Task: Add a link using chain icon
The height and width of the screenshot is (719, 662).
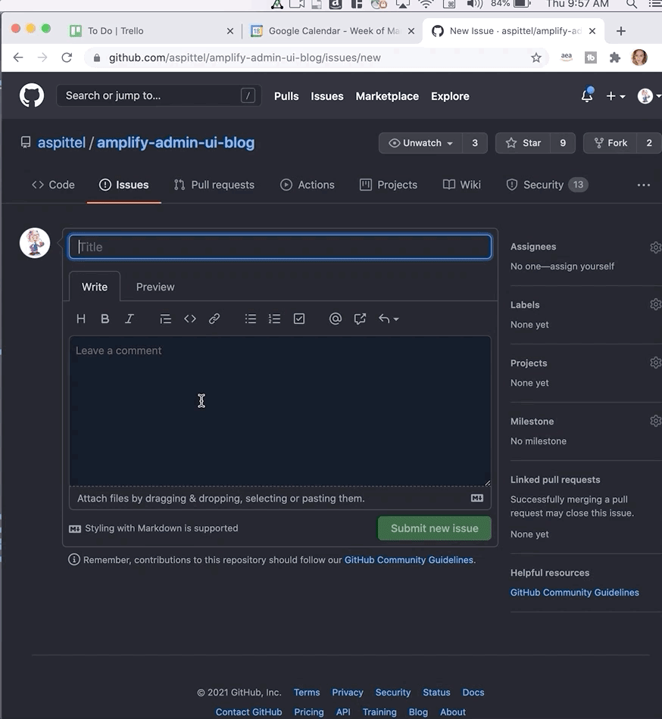Action: [x=214, y=319]
